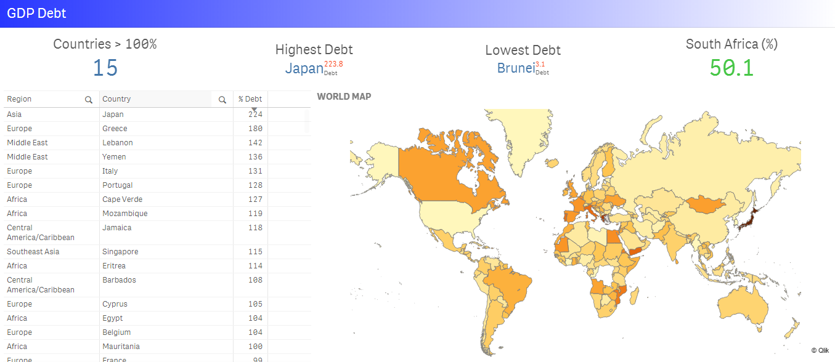This screenshot has height=362, width=835.
Task: Sort table by % Debt column header
Action: [x=250, y=99]
